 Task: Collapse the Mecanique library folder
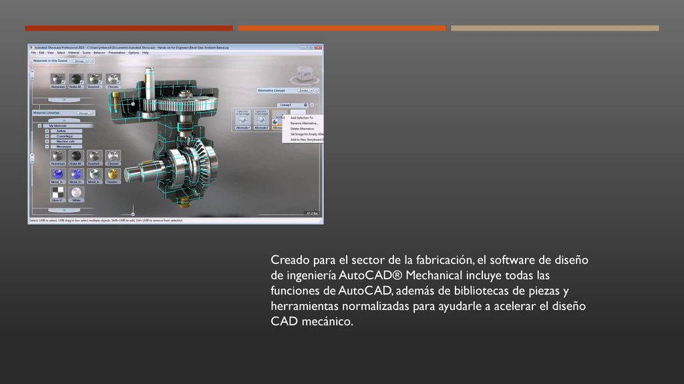(x=47, y=147)
